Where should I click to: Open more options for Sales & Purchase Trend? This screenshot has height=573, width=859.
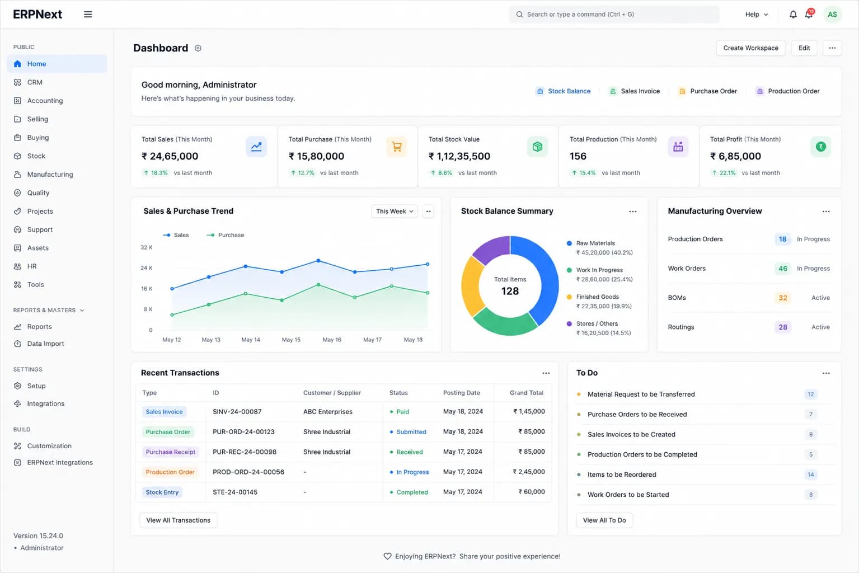[428, 212]
